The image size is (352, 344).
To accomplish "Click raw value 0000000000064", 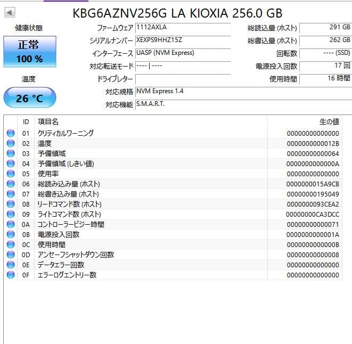I will [313, 153].
